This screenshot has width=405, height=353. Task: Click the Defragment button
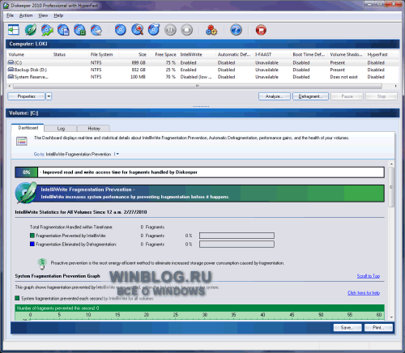(310, 96)
